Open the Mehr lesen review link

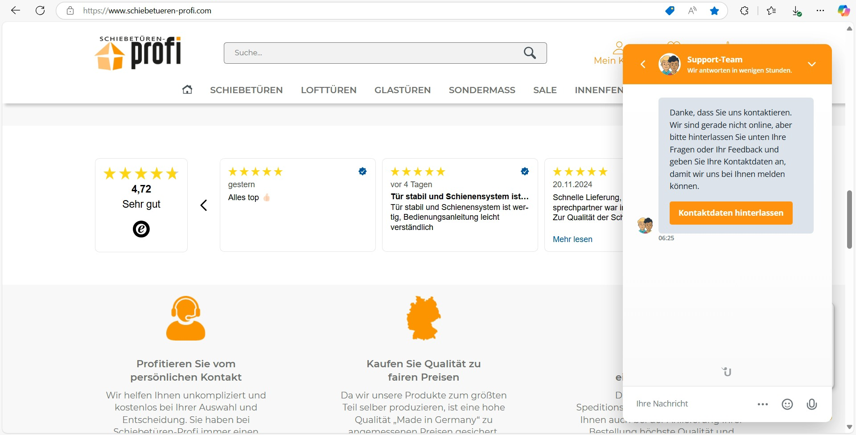pyautogui.click(x=572, y=239)
